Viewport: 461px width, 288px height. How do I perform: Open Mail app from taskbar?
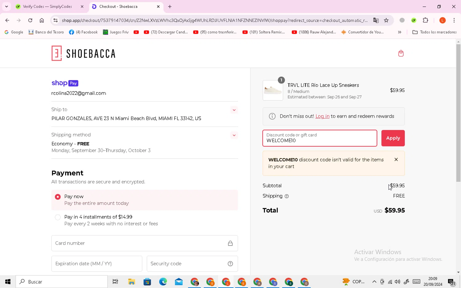point(179,282)
